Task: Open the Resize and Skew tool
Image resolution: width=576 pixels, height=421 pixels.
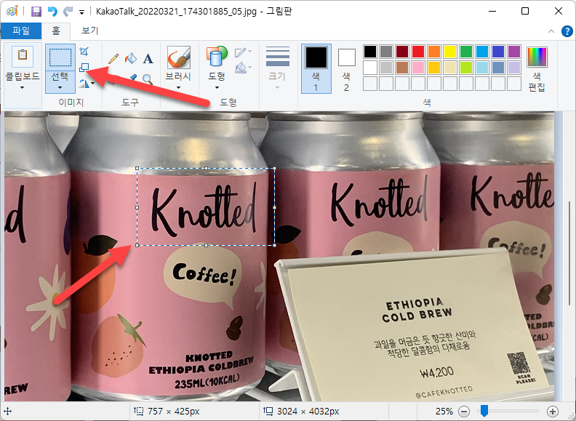Action: pyautogui.click(x=84, y=67)
